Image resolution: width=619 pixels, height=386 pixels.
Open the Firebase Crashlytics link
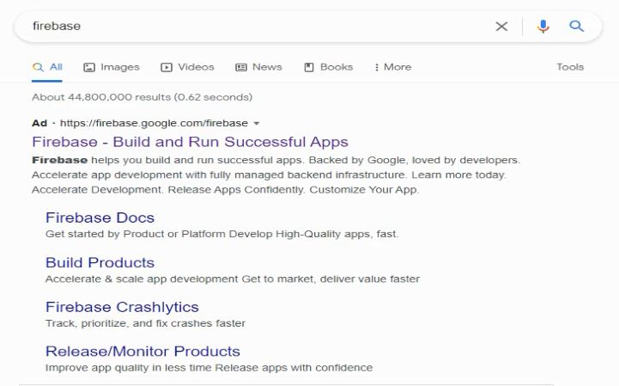[123, 307]
